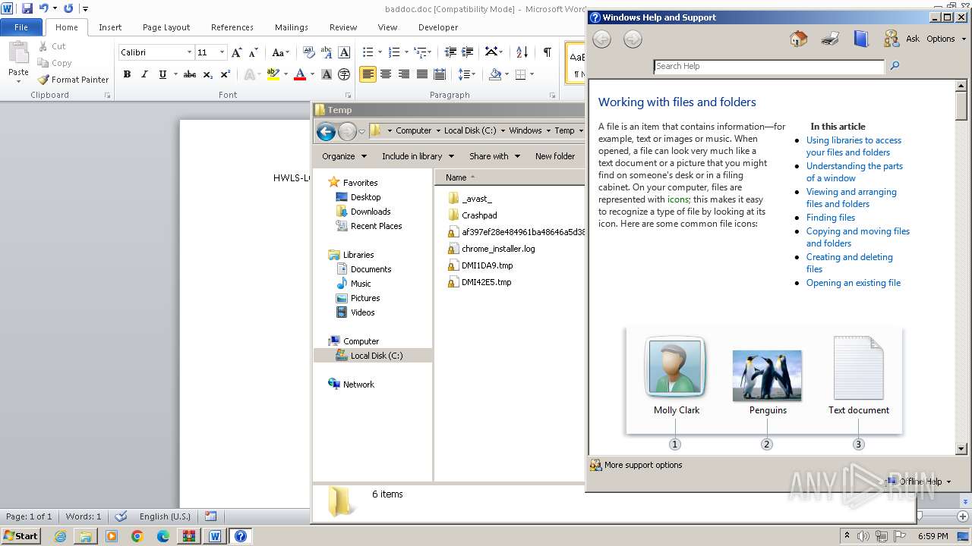Open the font size dropdown
The height and width of the screenshot is (546, 972).
pyautogui.click(x=222, y=52)
